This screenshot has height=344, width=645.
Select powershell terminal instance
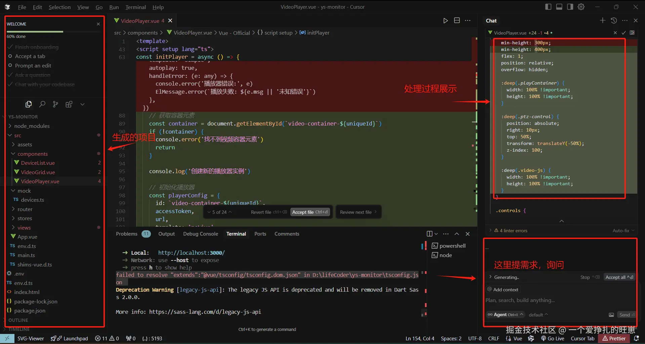(x=449, y=246)
